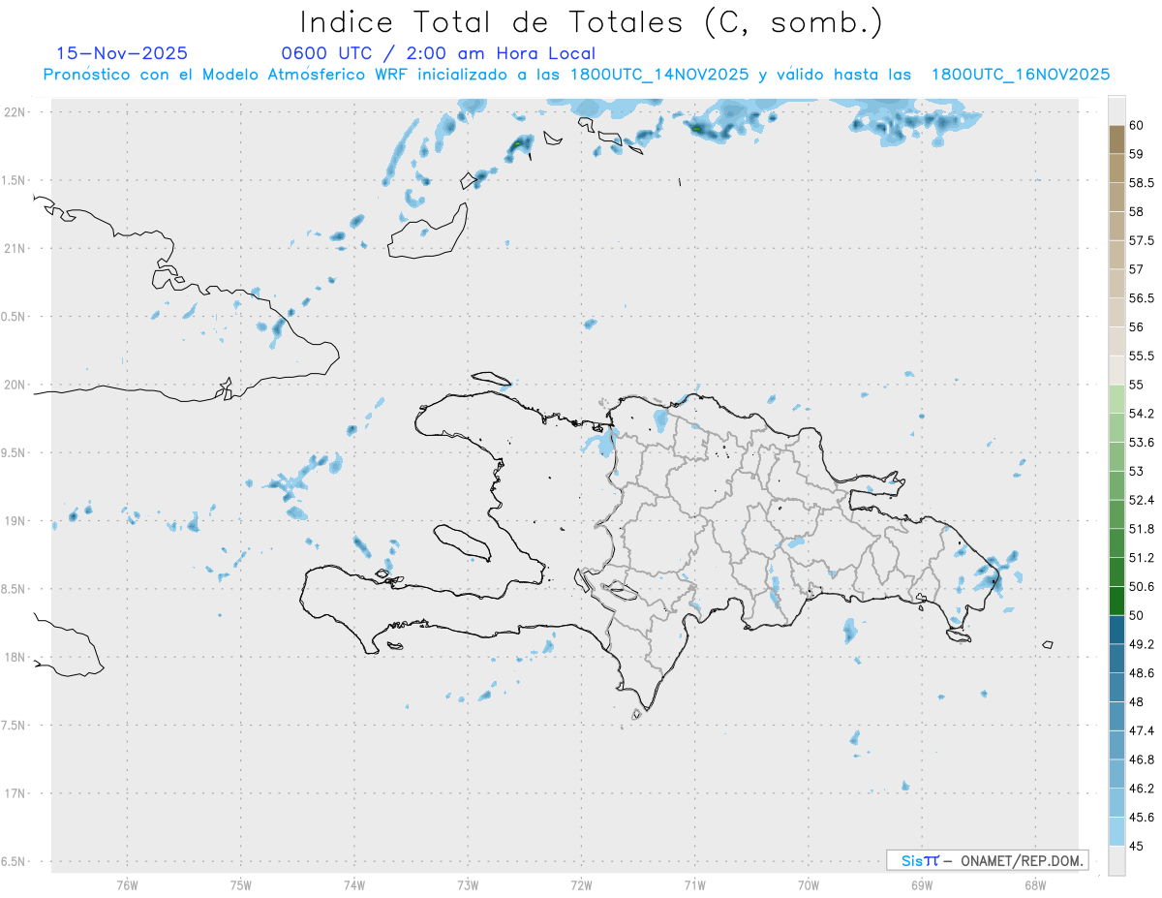Click the '72W' longitude label

581,885
